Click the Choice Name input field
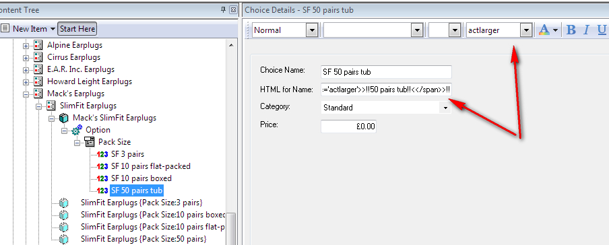Viewport: 609px width, 245px height. pyautogui.click(x=387, y=72)
